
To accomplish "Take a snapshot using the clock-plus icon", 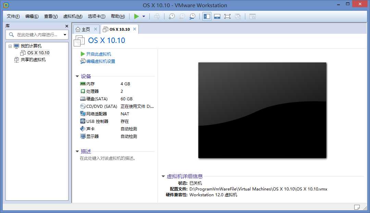I will click(172, 16).
